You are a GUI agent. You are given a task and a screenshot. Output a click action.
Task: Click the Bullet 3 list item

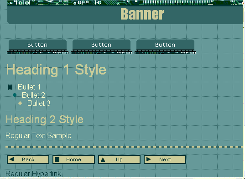[x=39, y=103]
